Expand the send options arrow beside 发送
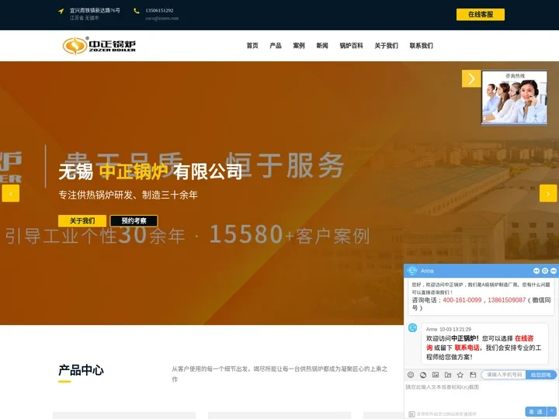Screen dimensions: 559x419 (x=552, y=411)
